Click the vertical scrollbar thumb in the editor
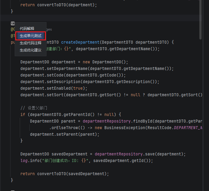The height and width of the screenshot is (191, 209). click(200, 19)
